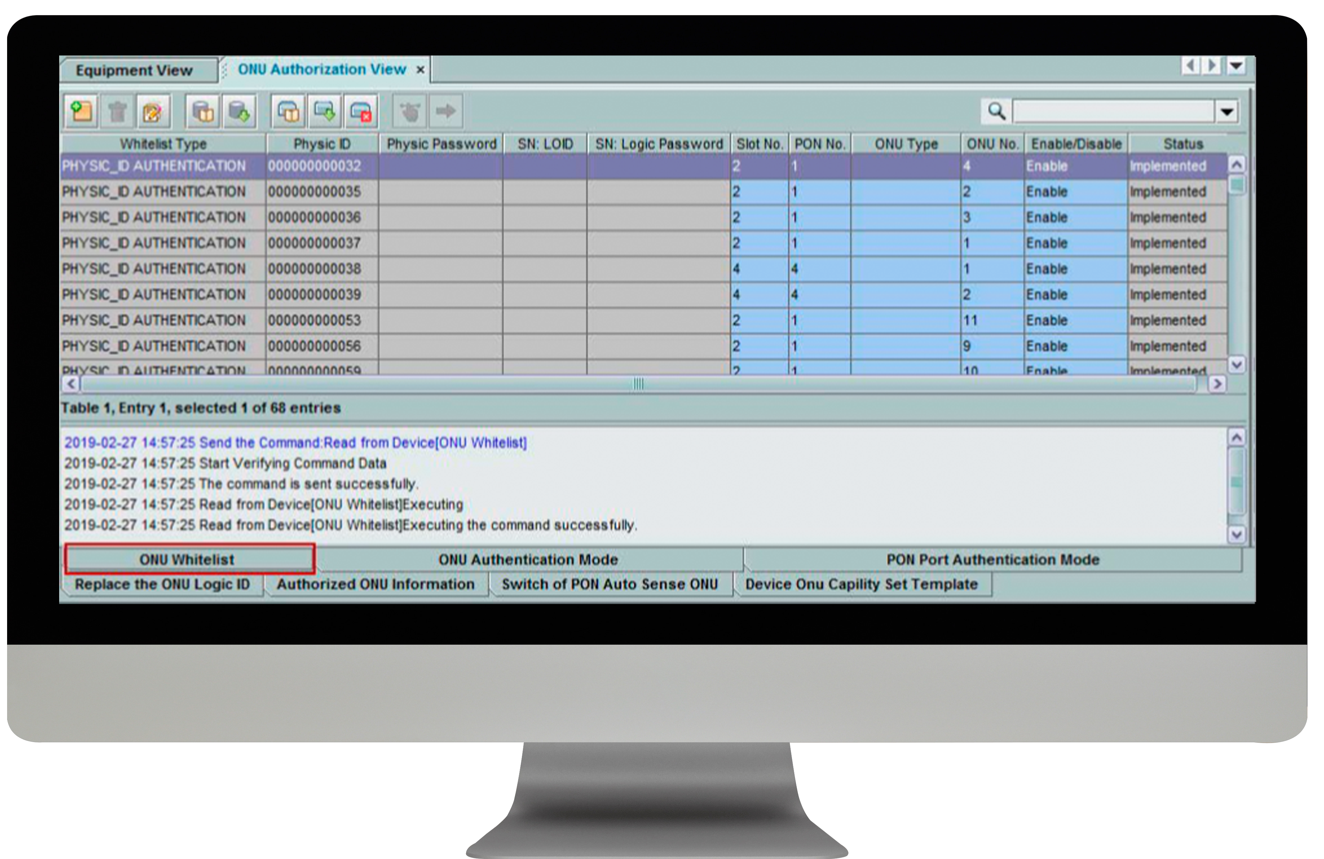Click the tab scroll left arrow
Viewport: 1324px width, 859px height.
click(1190, 66)
